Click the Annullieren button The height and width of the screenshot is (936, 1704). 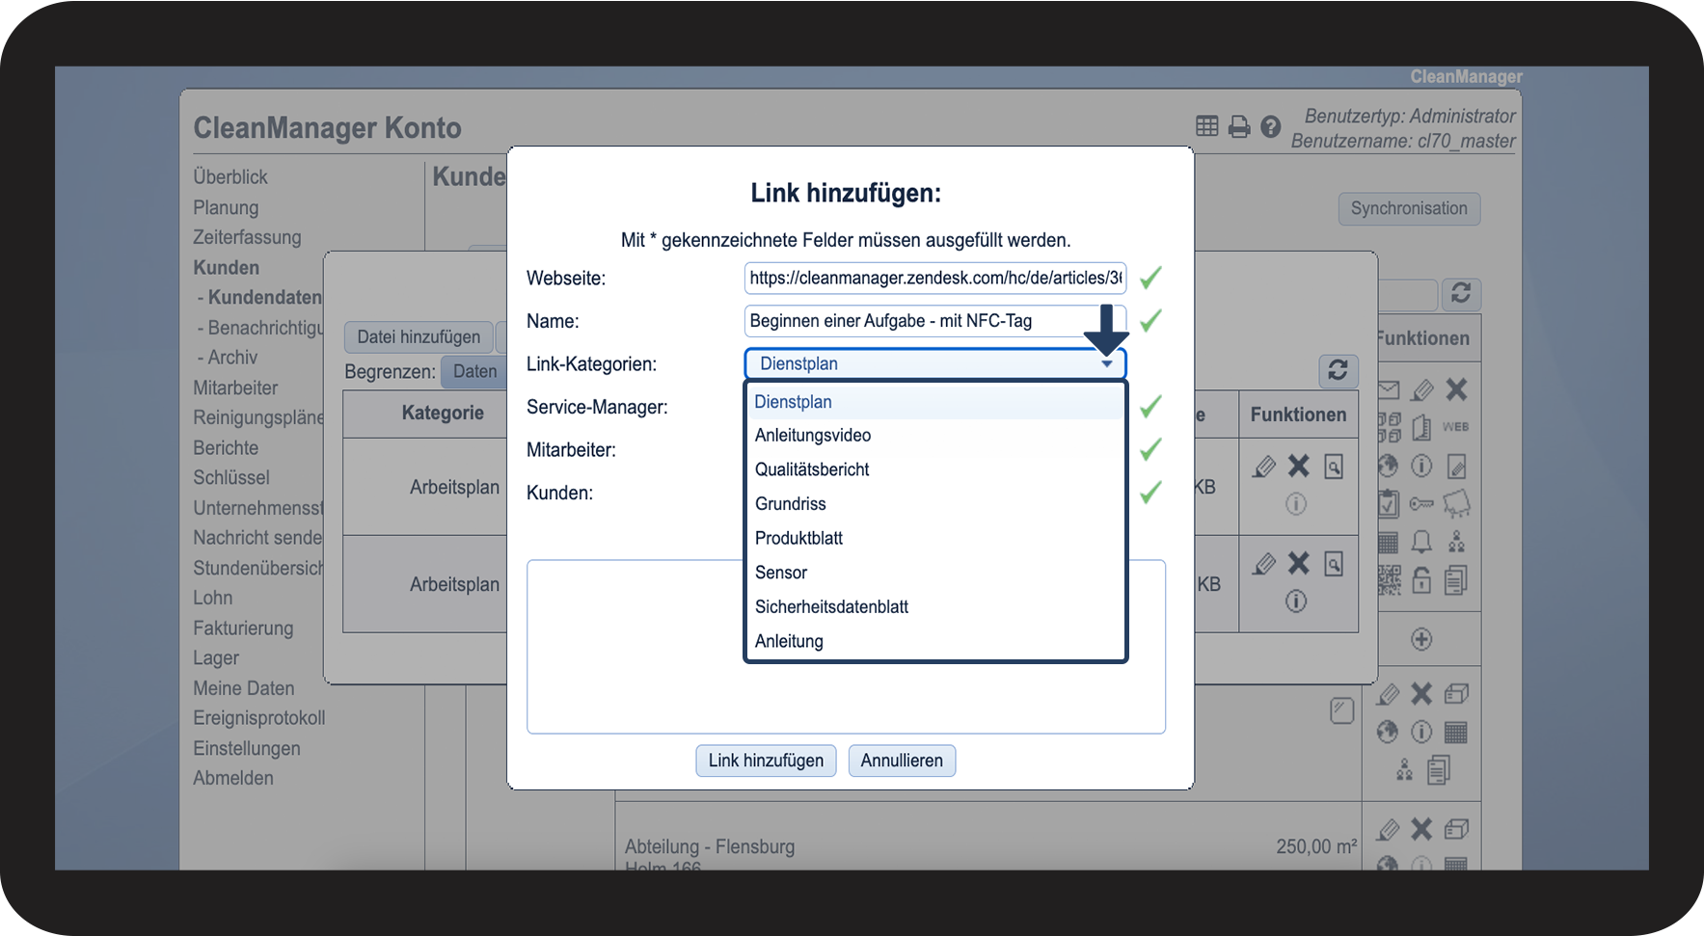click(902, 761)
